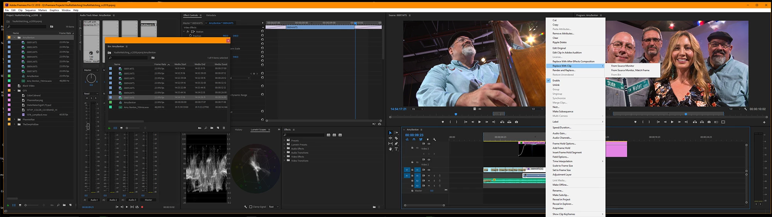This screenshot has width=772, height=217.
Task: Open the Lumetri float bit-depth dropdown
Action: click(274, 207)
